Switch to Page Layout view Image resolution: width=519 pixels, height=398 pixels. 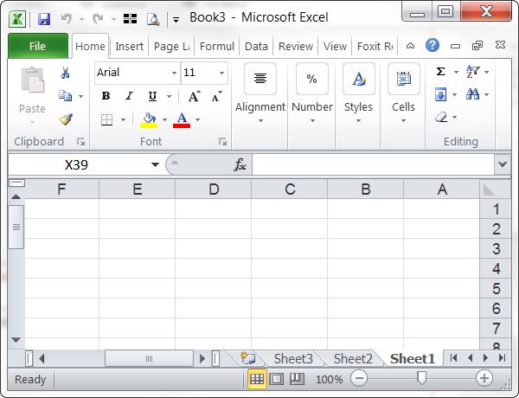(x=277, y=379)
